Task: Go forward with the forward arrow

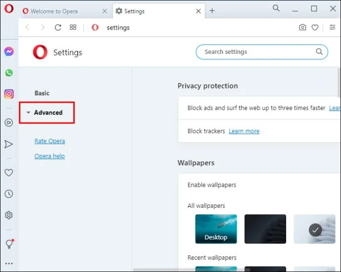Action: tap(43, 27)
